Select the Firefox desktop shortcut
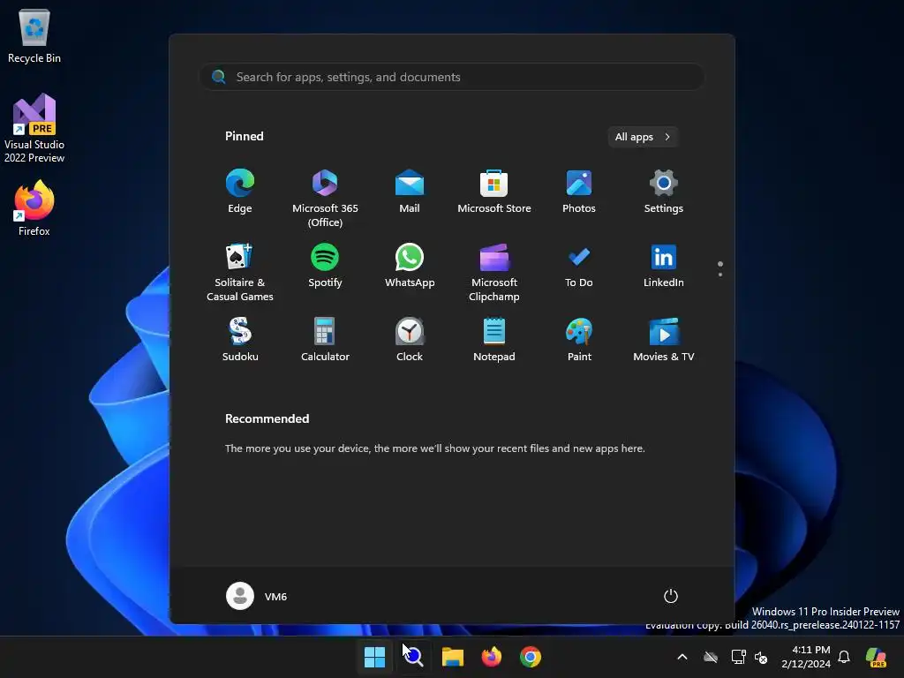The width and height of the screenshot is (904, 678). point(34,208)
